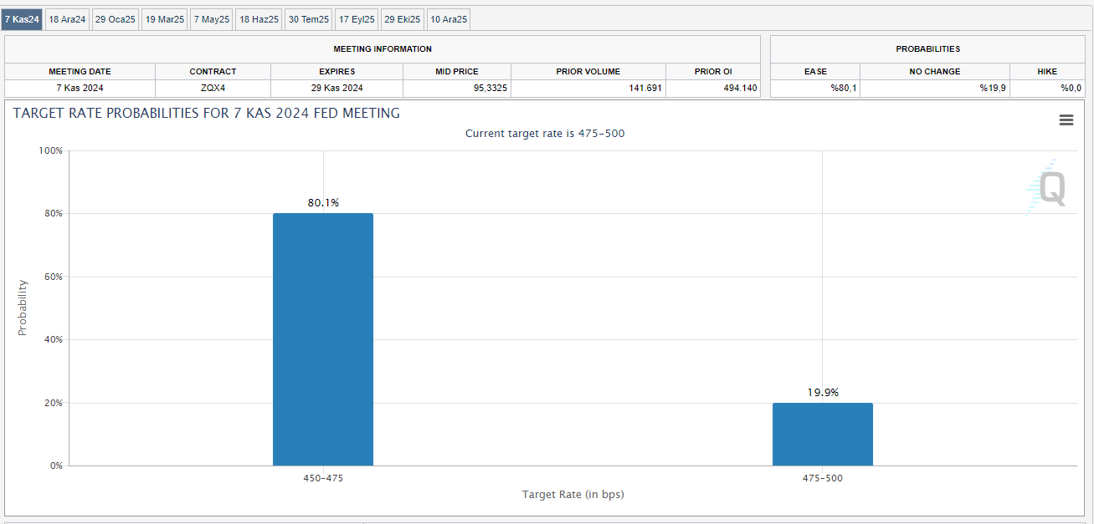Click the ZQX4 contract cell

213,88
